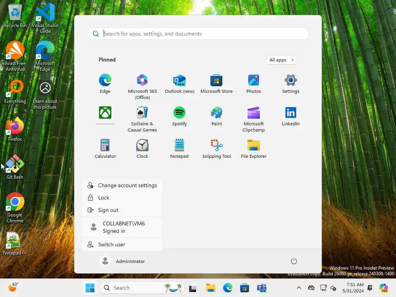Select the Everything desktop shortcut

(15, 91)
